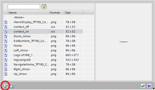Cancel with the blue X icon
The height and width of the screenshot is (90, 155).
pos(149,86)
